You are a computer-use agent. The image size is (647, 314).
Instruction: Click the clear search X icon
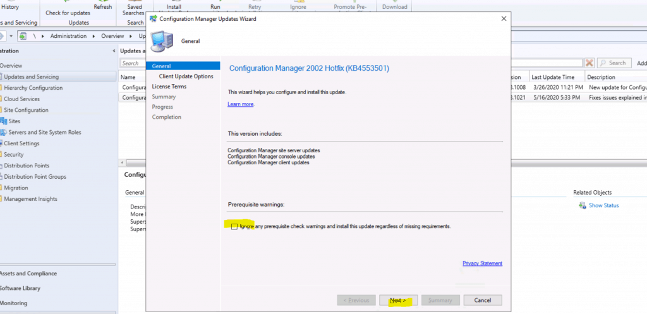coord(590,63)
